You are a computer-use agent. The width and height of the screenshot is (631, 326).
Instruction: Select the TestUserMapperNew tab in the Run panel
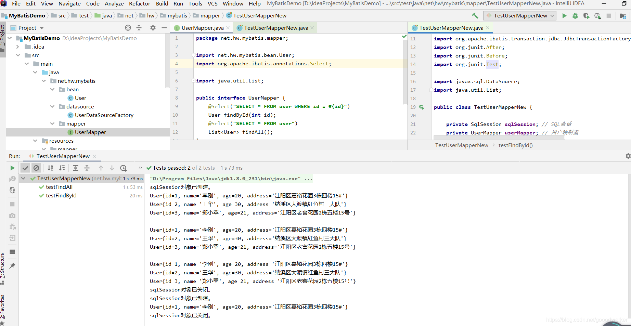(x=63, y=156)
